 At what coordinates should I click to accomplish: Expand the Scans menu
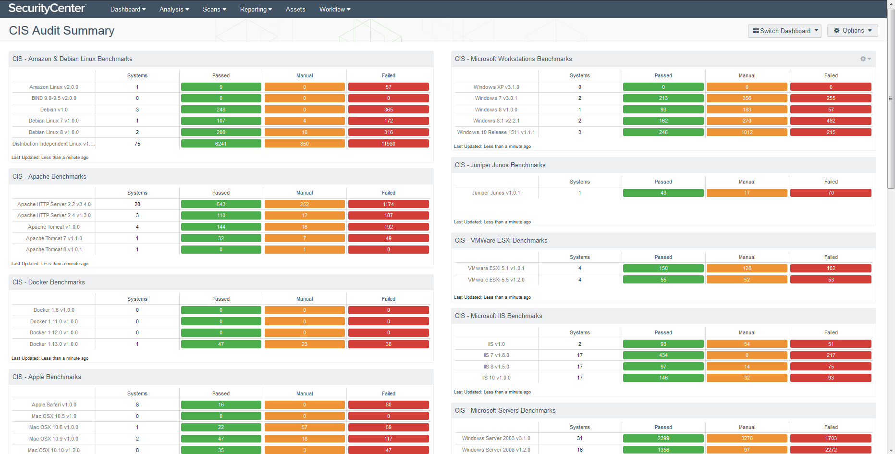coord(214,9)
